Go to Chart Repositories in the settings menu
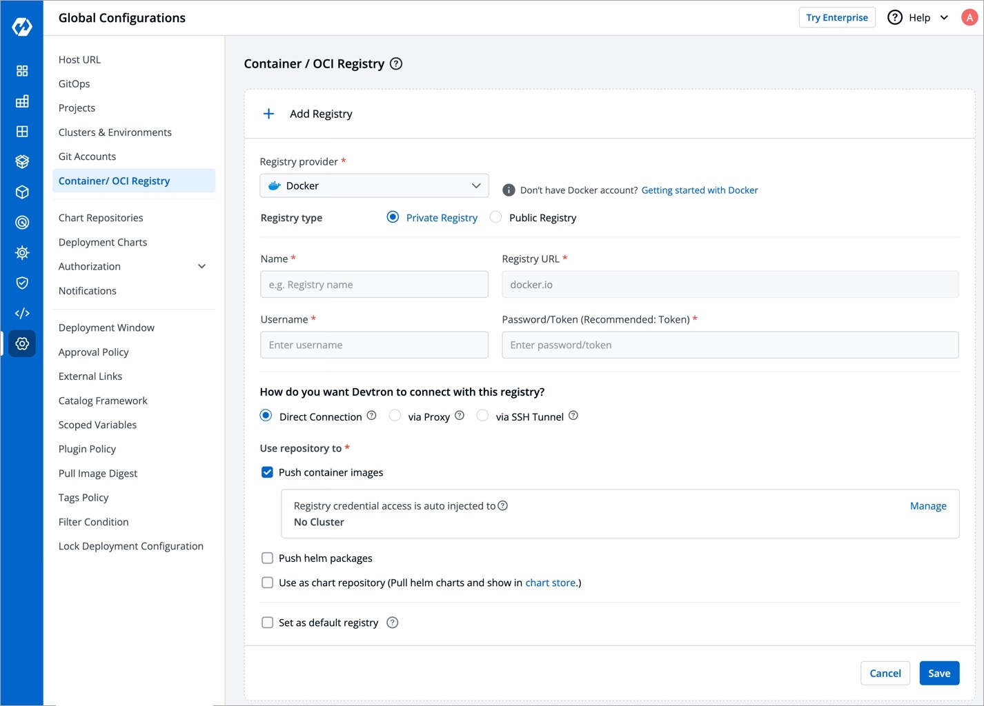984x706 pixels. 101,218
